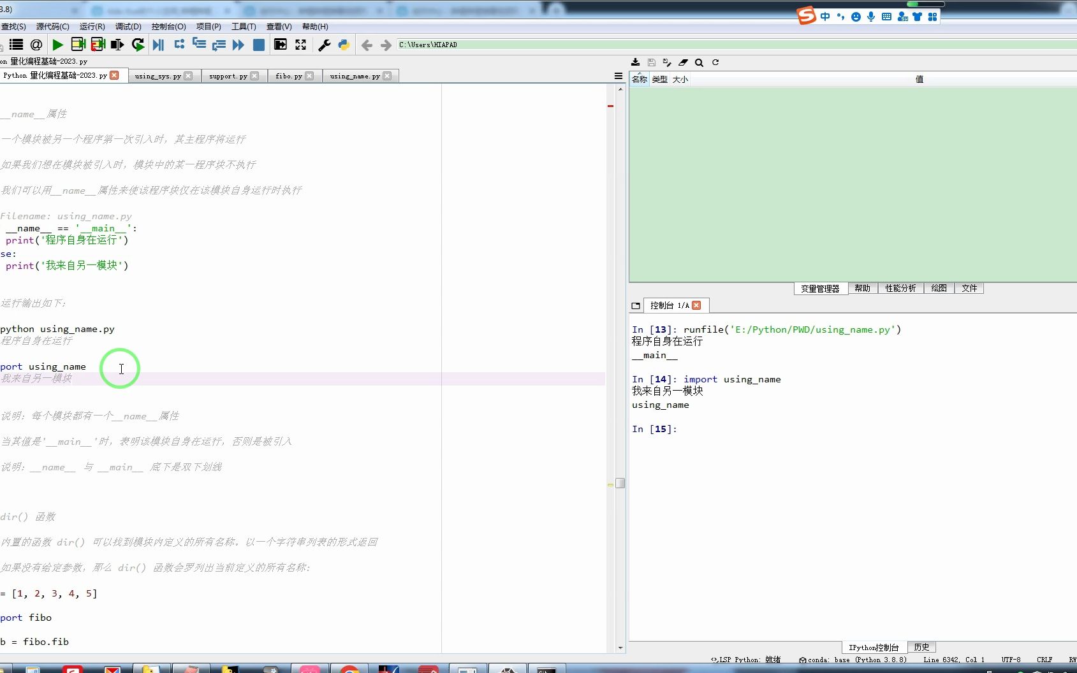
Task: Click the In [15] console prompt
Action: pyautogui.click(x=654, y=429)
